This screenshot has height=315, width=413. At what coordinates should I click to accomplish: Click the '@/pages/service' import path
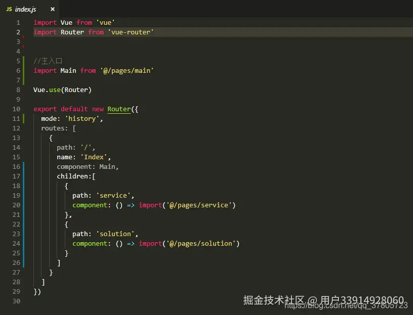[199, 205]
